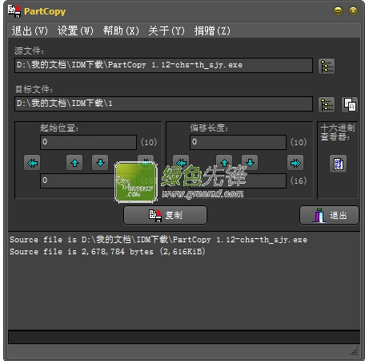Jump offset length left with double arrow
The height and width of the screenshot is (361, 365).
pyautogui.click(x=181, y=162)
